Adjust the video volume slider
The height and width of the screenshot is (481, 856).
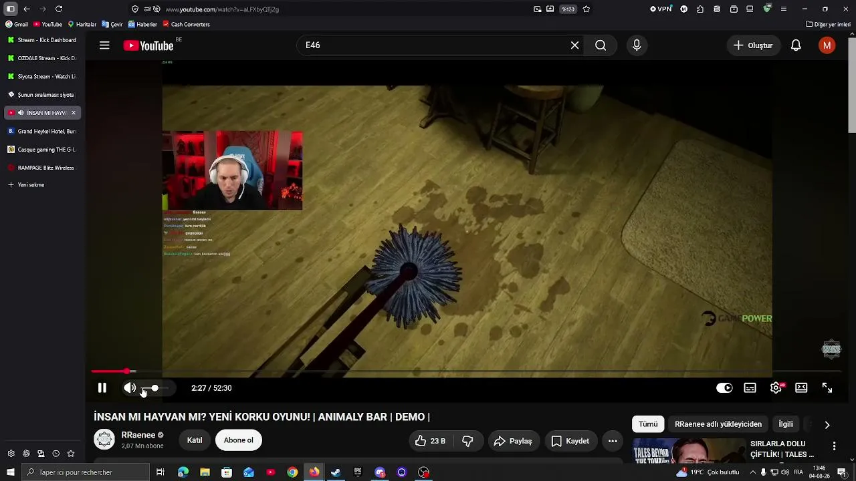[155, 388]
